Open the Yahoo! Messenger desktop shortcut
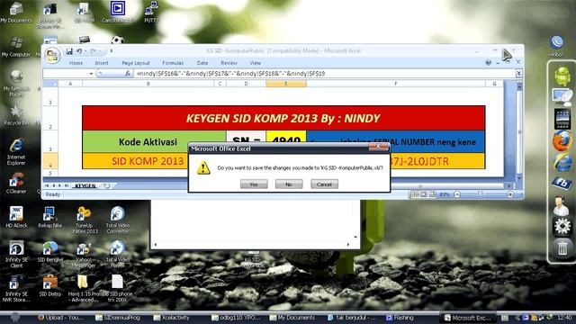The width and height of the screenshot is (576, 324). coord(84,254)
